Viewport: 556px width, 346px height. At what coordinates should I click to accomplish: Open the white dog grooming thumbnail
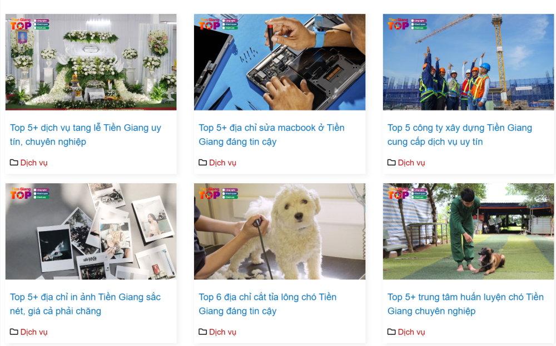click(x=280, y=231)
